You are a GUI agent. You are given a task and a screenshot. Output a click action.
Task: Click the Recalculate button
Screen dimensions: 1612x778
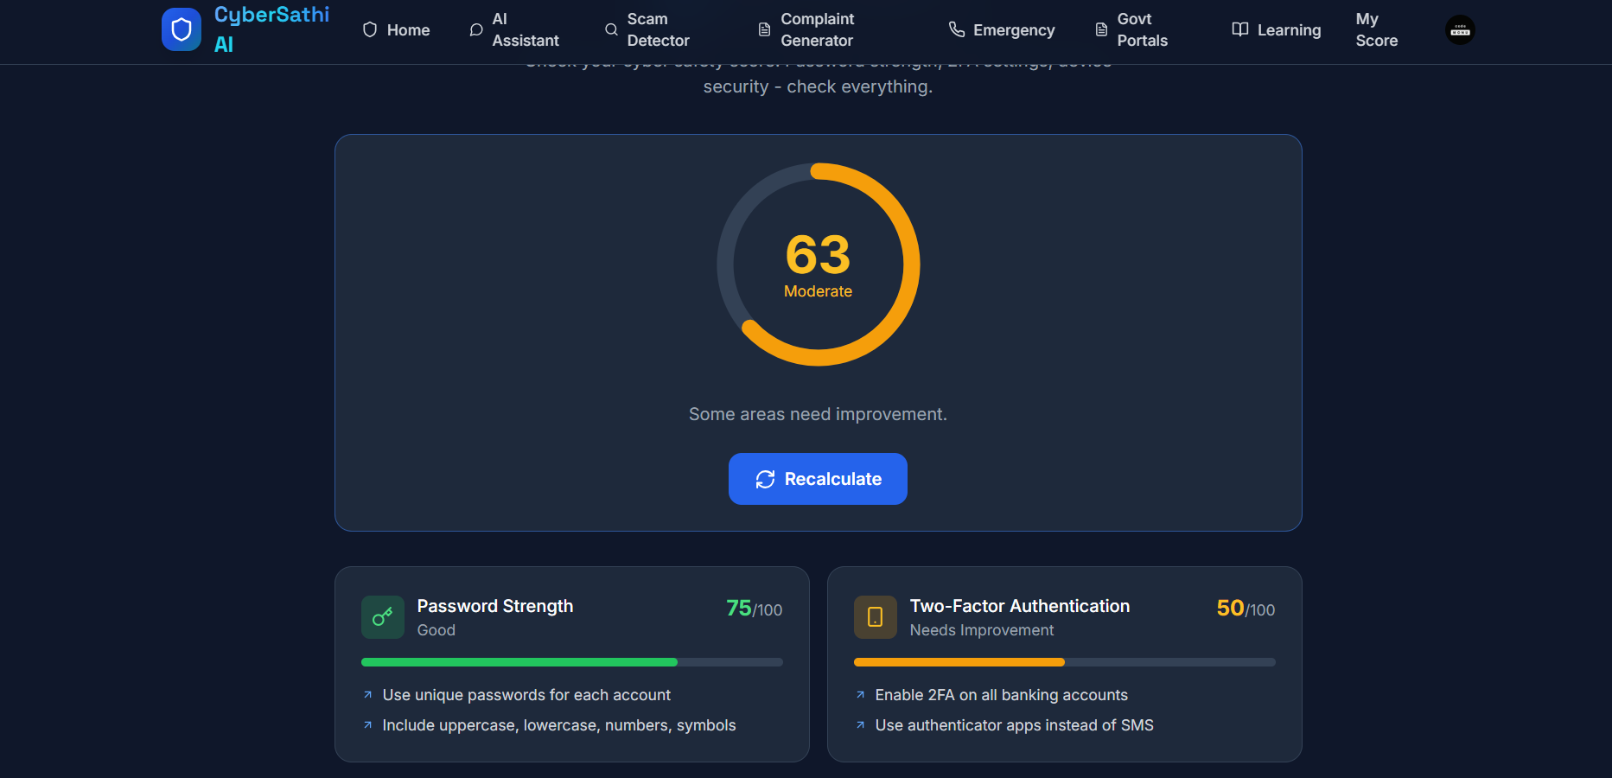818,479
